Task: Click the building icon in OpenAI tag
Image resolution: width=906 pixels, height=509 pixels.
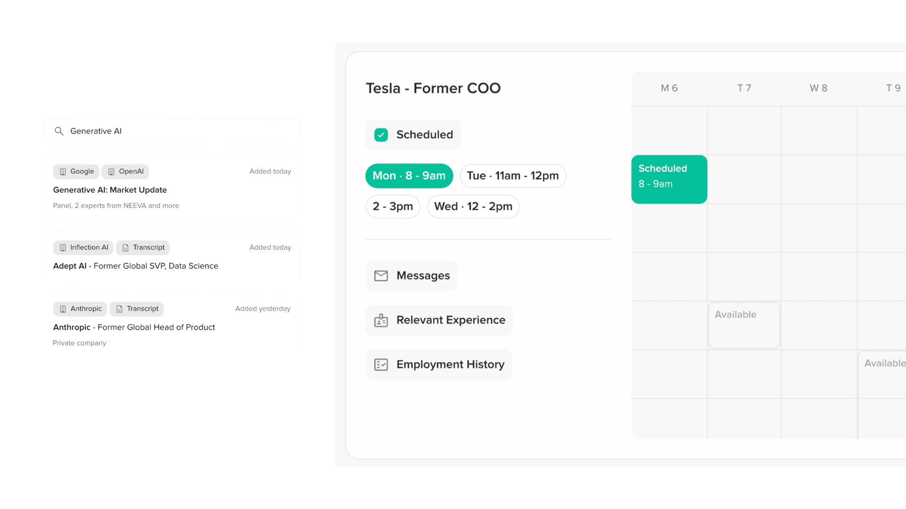Action: [111, 172]
